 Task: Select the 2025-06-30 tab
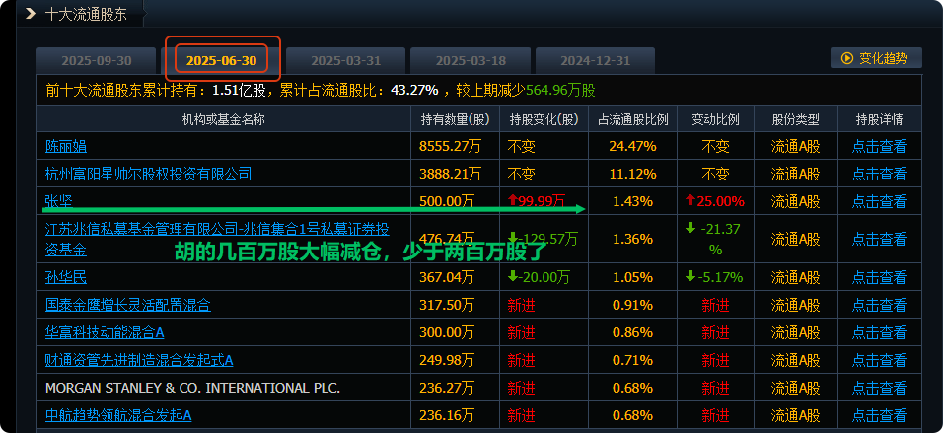pyautogui.click(x=221, y=61)
